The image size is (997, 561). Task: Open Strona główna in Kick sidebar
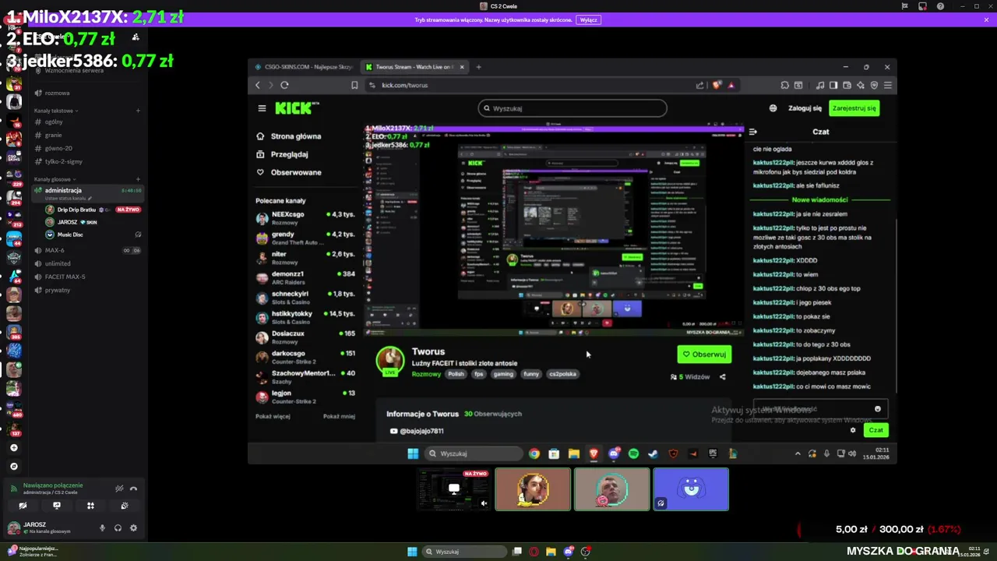(x=289, y=136)
